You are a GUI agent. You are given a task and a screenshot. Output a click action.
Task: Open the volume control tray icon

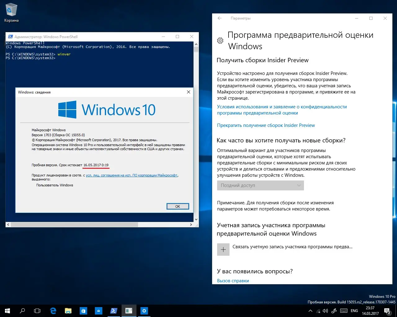pos(325,311)
